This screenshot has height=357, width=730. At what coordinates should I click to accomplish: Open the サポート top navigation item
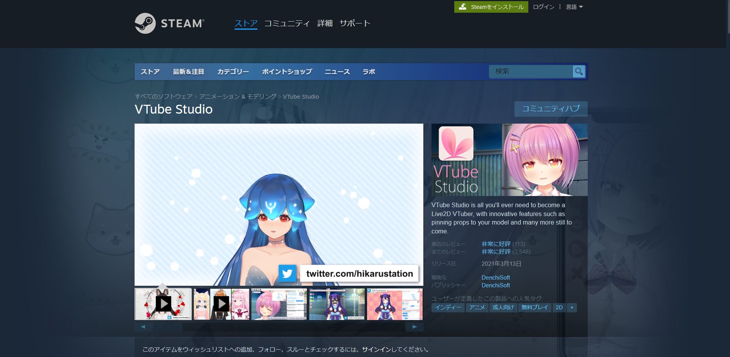[355, 23]
